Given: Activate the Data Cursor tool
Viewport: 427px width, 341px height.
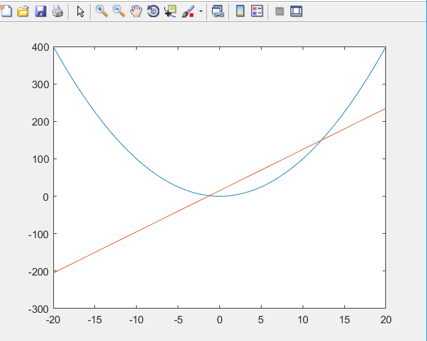Looking at the screenshot, I should point(170,12).
